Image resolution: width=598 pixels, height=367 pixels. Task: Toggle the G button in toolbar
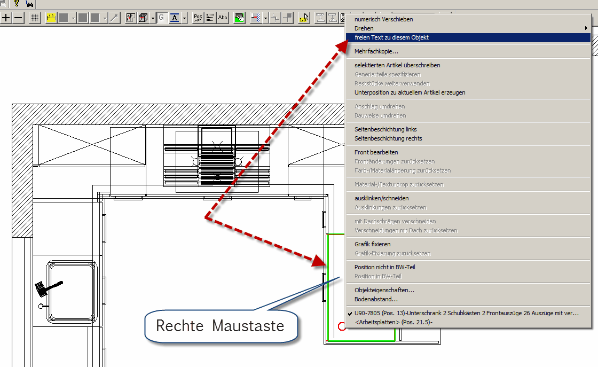point(161,18)
